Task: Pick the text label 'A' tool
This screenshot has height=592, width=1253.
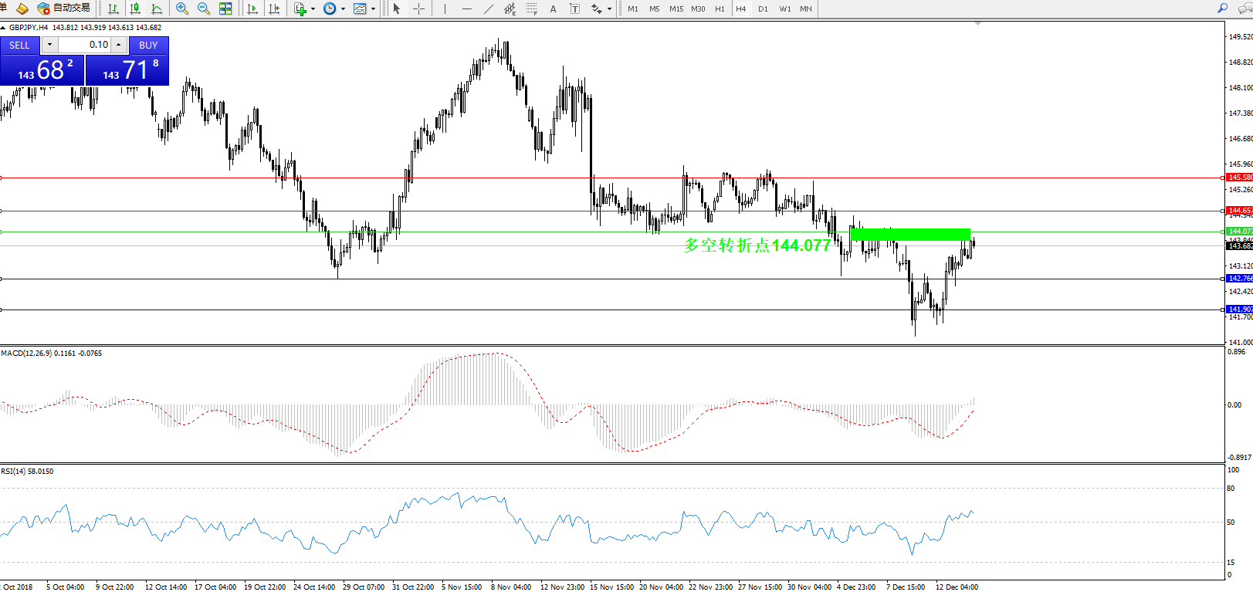Action: click(x=553, y=8)
